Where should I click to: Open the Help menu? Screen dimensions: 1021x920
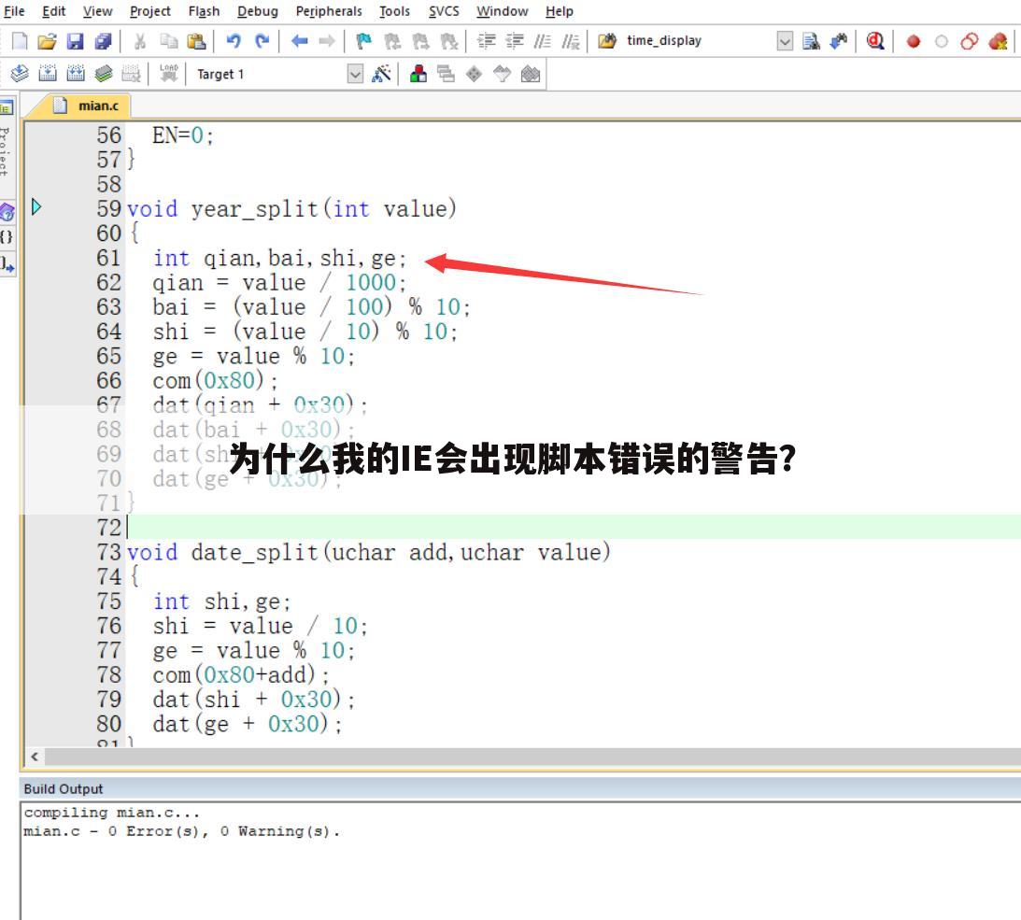click(x=560, y=11)
